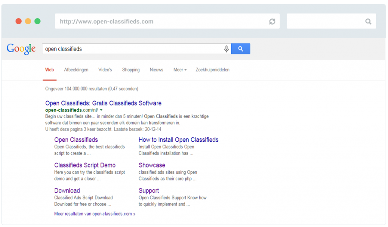388x227 pixels.
Task: Focus the browser address bar
Action: pos(167,21)
